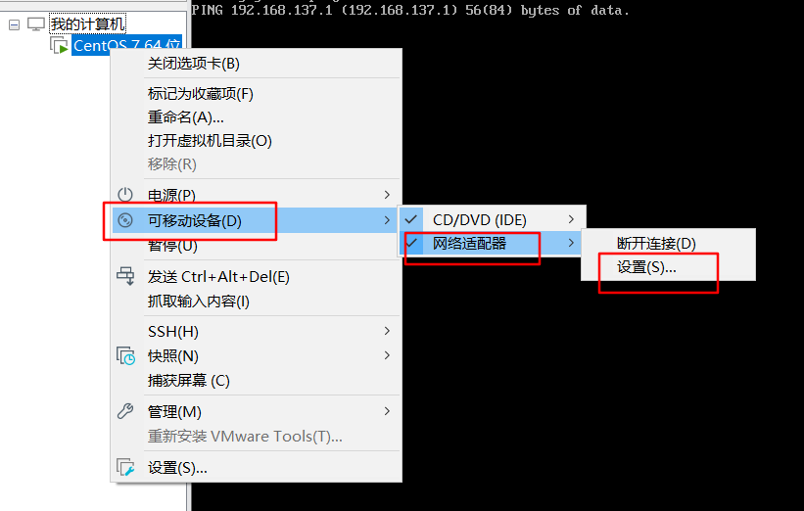
Task: Click the wrench icon beside 管理(M)
Action: (125, 411)
